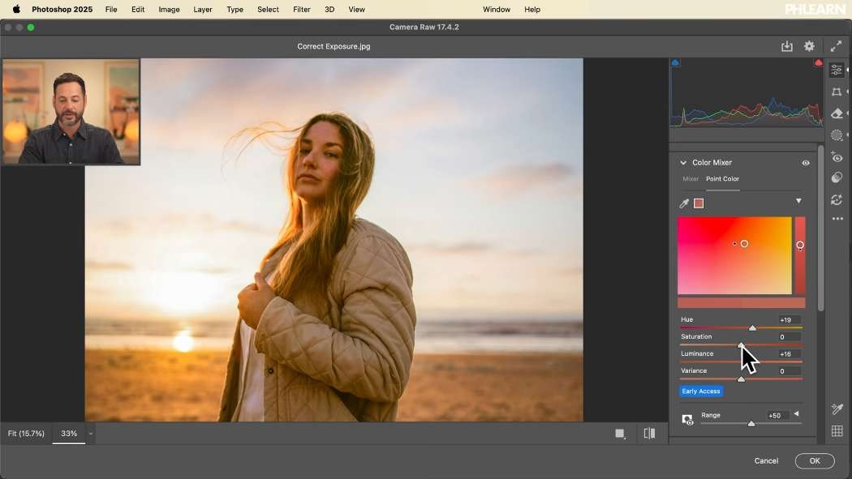
Task: Pick the Point Color eyedropper
Action: tap(684, 203)
